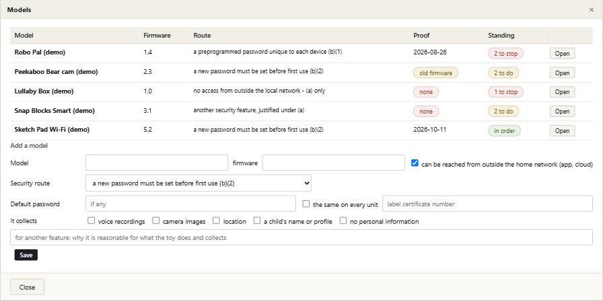The image size is (603, 301).
Task: Click Peekaboo Bear cam's new password route text
Action: [258, 71]
